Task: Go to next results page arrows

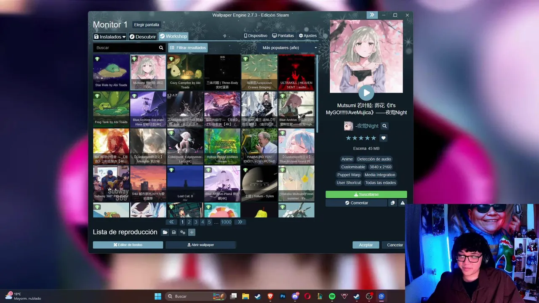Action: point(240,222)
